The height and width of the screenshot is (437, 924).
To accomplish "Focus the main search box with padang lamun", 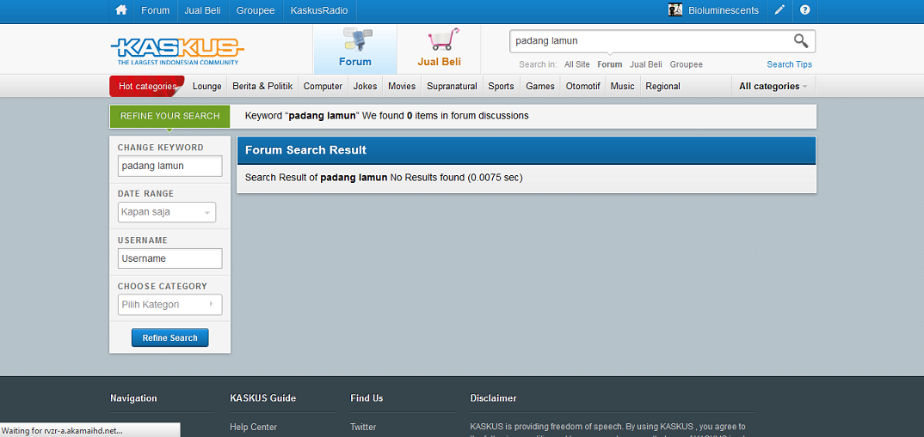I will [651, 41].
